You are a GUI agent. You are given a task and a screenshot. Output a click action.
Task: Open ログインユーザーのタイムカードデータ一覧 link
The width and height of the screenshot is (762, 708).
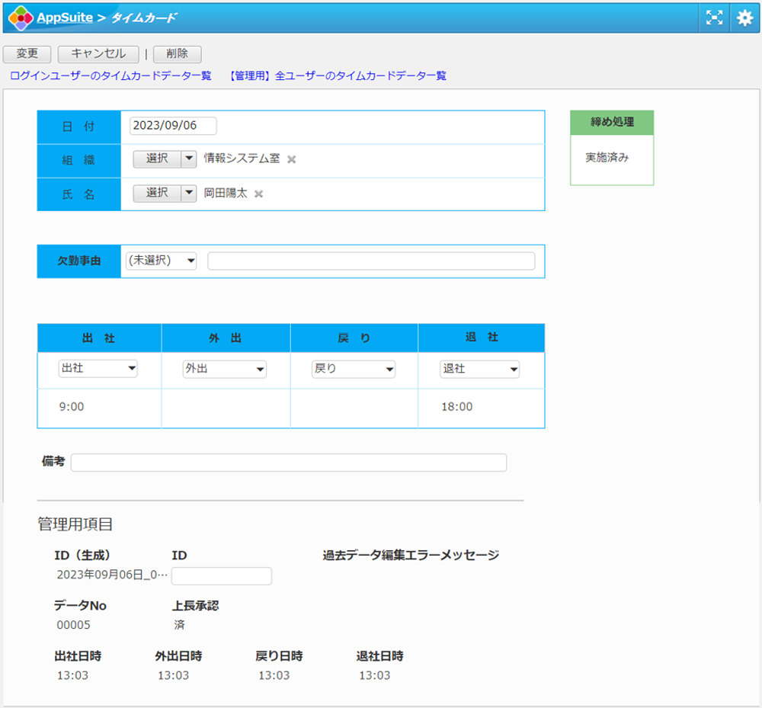(x=110, y=76)
